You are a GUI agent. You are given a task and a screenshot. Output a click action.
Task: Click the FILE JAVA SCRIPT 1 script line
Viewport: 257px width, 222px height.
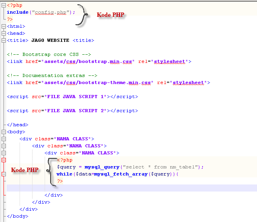[72, 97]
